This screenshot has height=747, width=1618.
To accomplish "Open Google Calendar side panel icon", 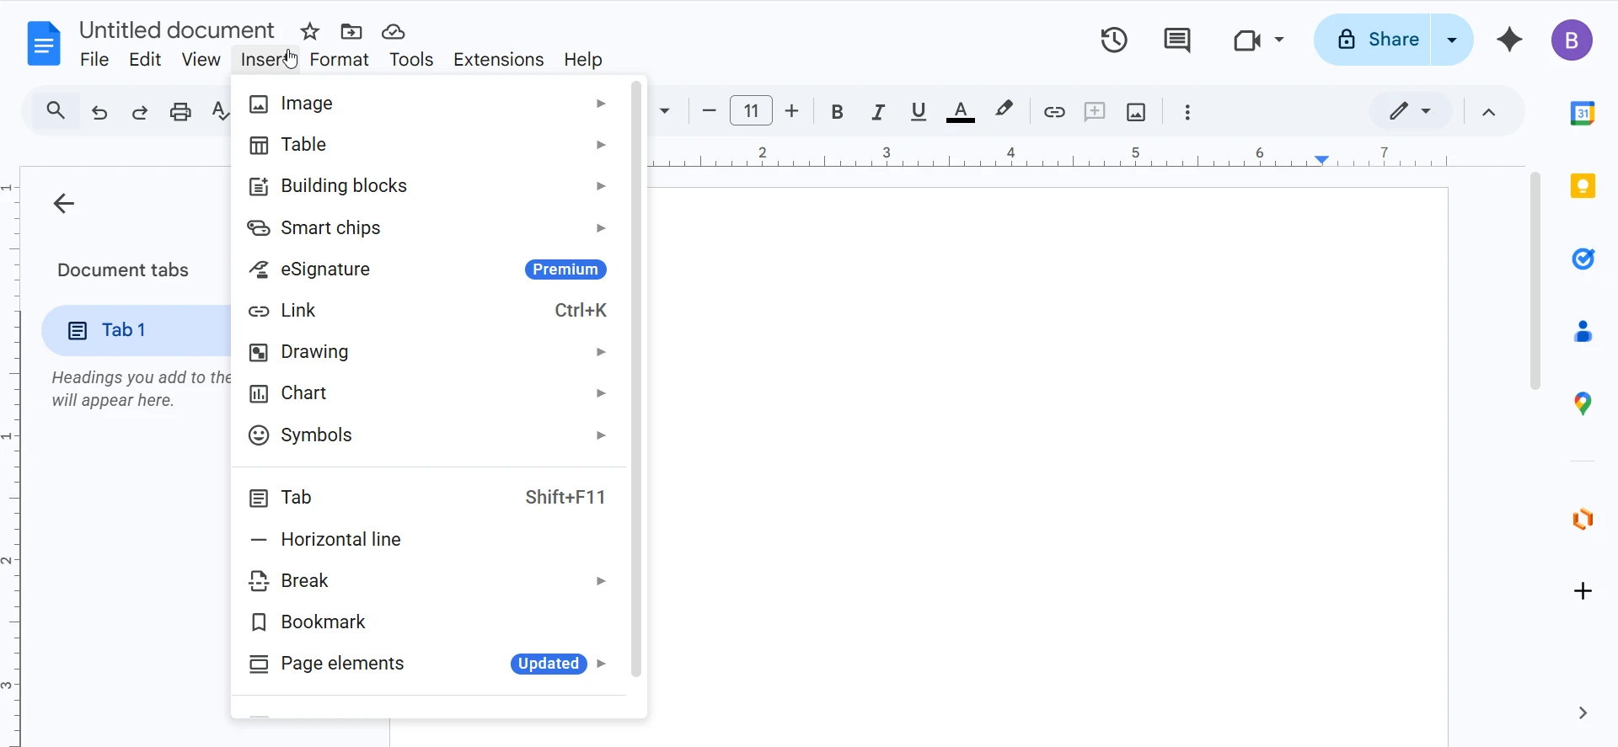I will click(1583, 113).
